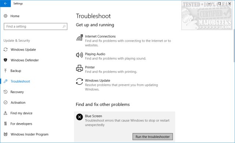Click the Windows Update sync arrows icon
Image resolution: width=235 pixels, height=143 pixels.
pos(79,81)
